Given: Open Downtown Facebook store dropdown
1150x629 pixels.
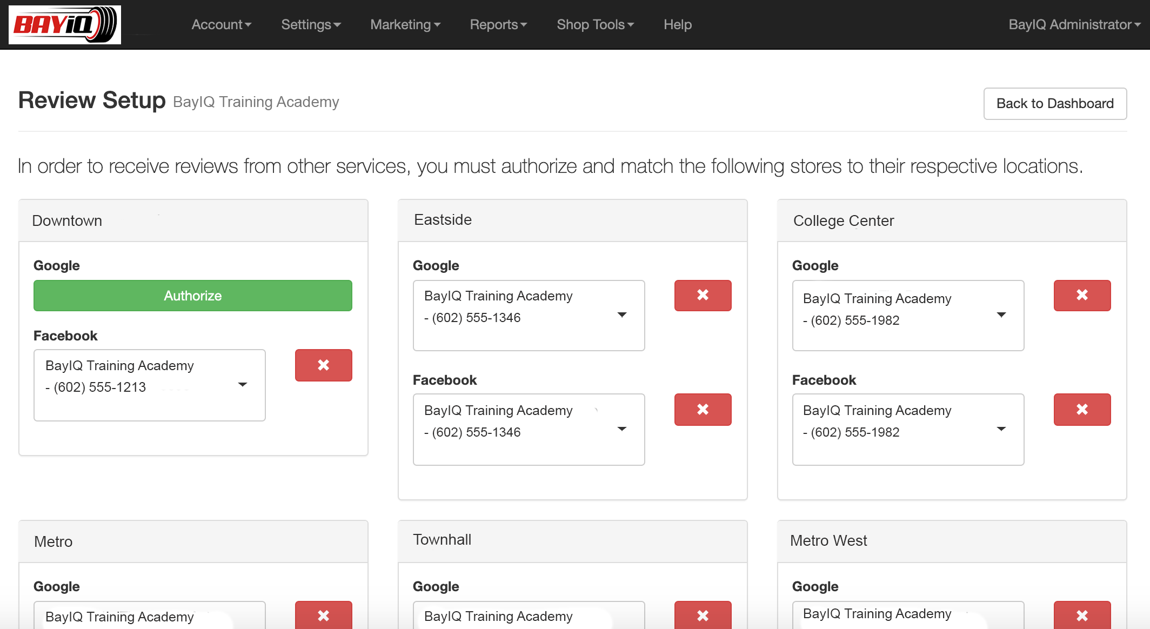Looking at the screenshot, I should pos(150,385).
